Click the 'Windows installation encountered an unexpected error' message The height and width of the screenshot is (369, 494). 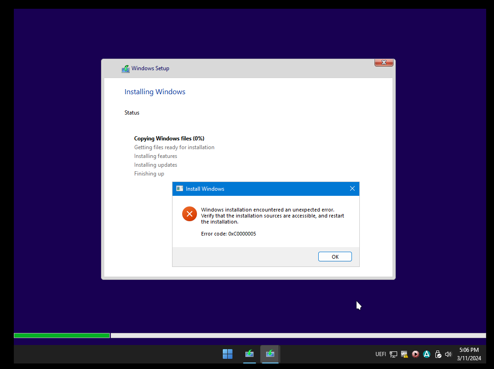273,216
